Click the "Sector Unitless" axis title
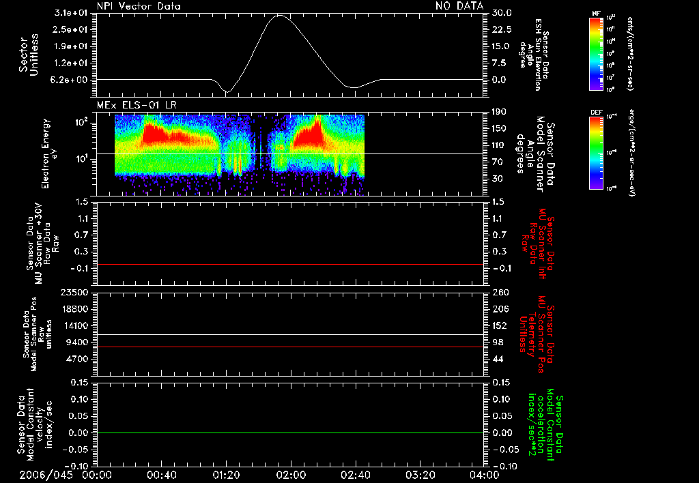Screen dimensions: 699x483 pos(29,55)
